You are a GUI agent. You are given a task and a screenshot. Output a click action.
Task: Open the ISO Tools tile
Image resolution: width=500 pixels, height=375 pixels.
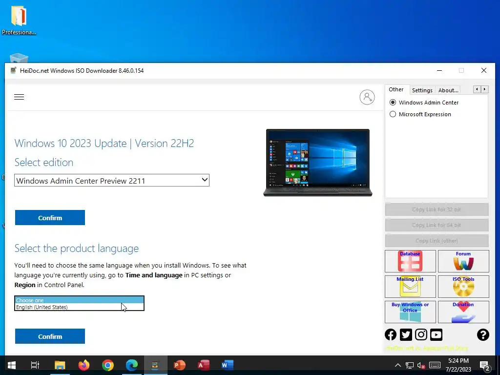(463, 286)
